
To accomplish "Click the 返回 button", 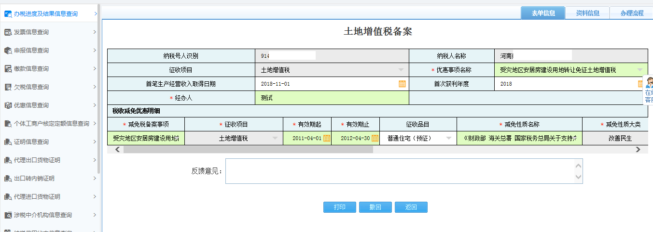I will pos(411,207).
